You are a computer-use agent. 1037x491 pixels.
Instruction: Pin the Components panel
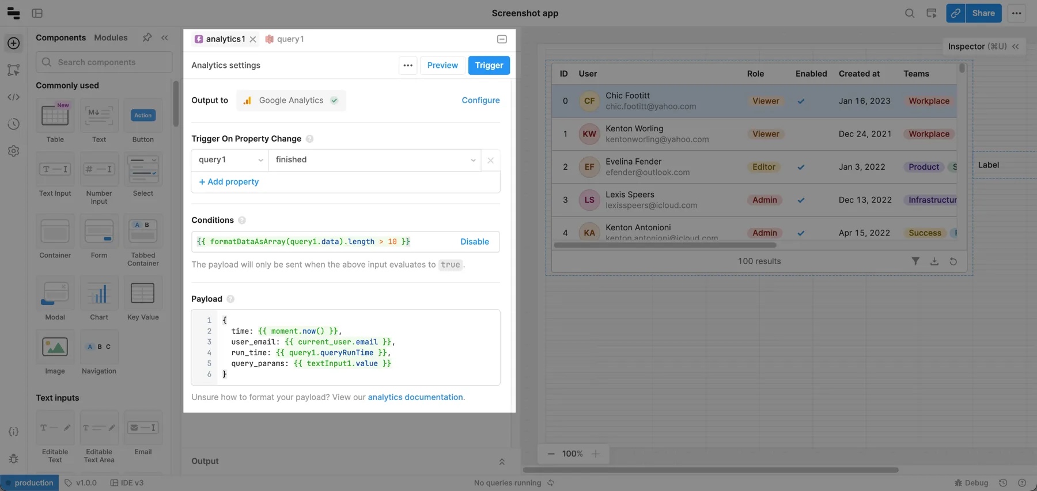click(x=147, y=37)
